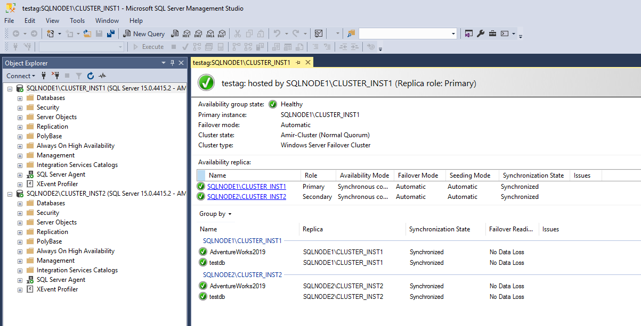Image resolution: width=641 pixels, height=326 pixels.
Task: Click the Save All icon
Action: pos(111,34)
